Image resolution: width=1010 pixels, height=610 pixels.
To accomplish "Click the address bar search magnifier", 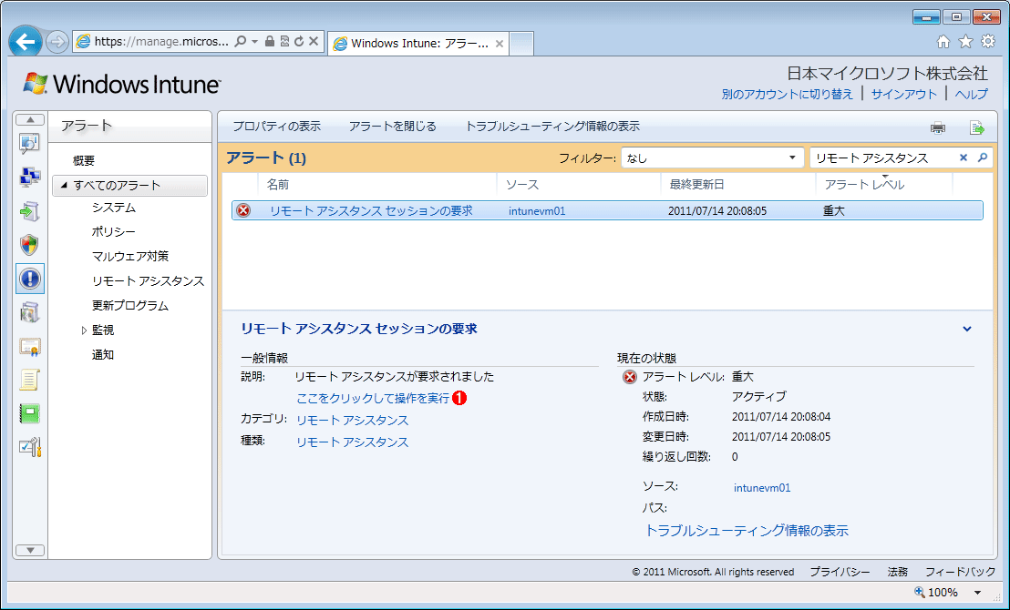I will click(241, 42).
